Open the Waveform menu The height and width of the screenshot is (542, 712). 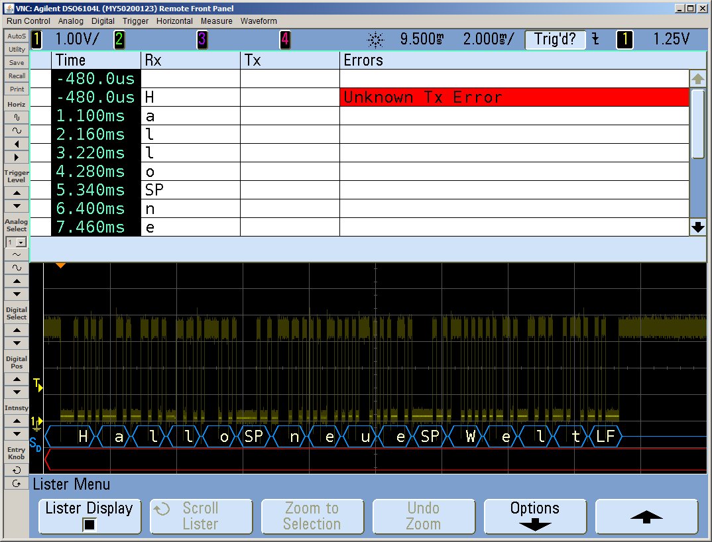[x=259, y=21]
